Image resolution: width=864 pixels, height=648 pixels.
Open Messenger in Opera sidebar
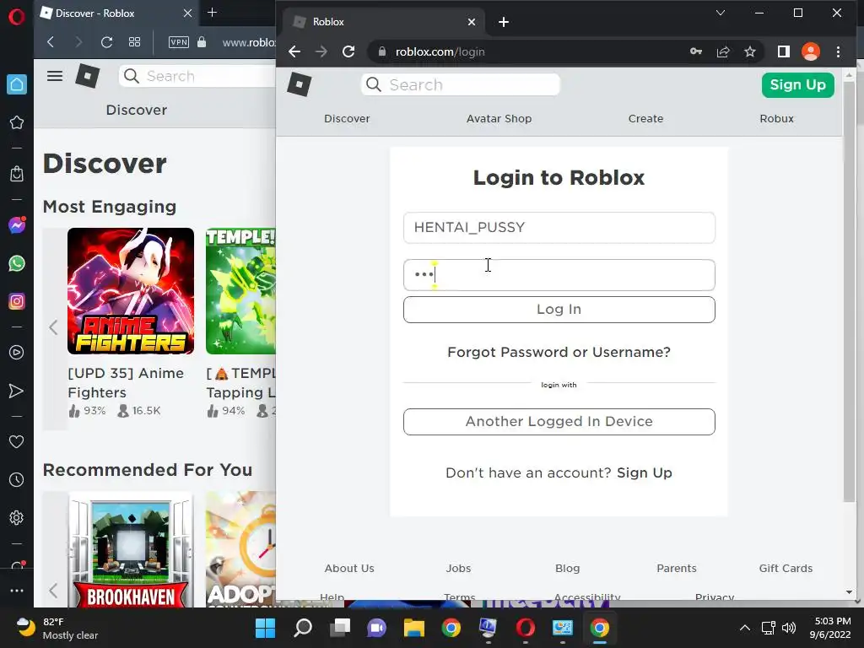(17, 224)
